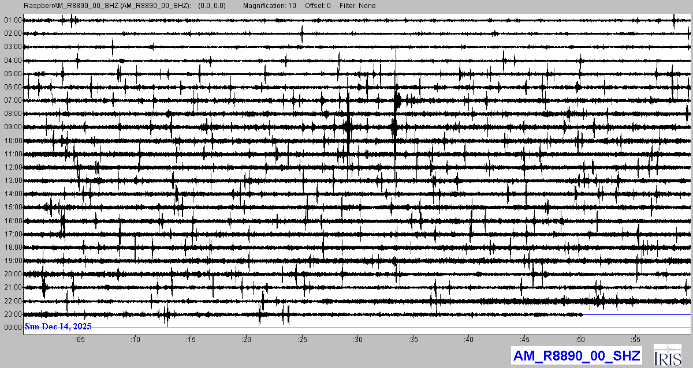Image resolution: width=693 pixels, height=368 pixels.
Task: Click the Offset: 0 header text
Action: 318,6
